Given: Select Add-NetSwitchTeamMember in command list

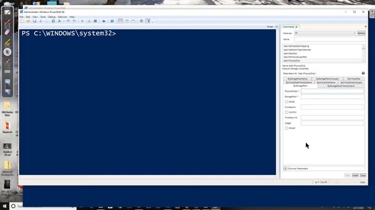Looking at the screenshot, I should [297, 50].
